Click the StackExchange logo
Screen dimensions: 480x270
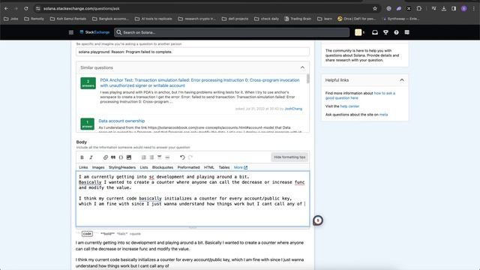(x=94, y=32)
